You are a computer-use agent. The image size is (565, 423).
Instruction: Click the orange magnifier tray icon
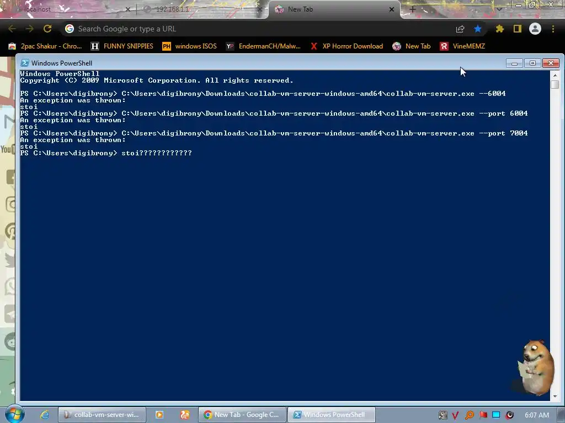469,415
